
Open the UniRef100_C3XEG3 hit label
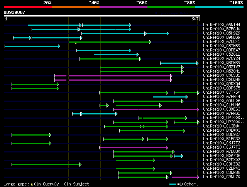coord(222,109)
